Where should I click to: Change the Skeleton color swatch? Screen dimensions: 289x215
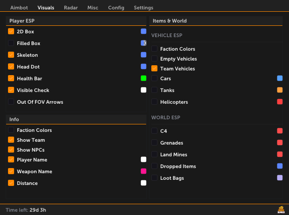point(144,55)
